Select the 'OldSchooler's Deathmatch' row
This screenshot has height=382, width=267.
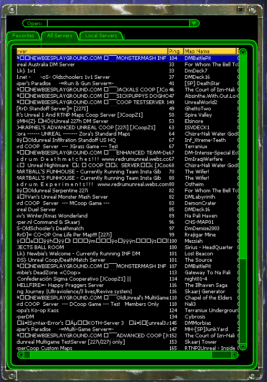coord(128,229)
